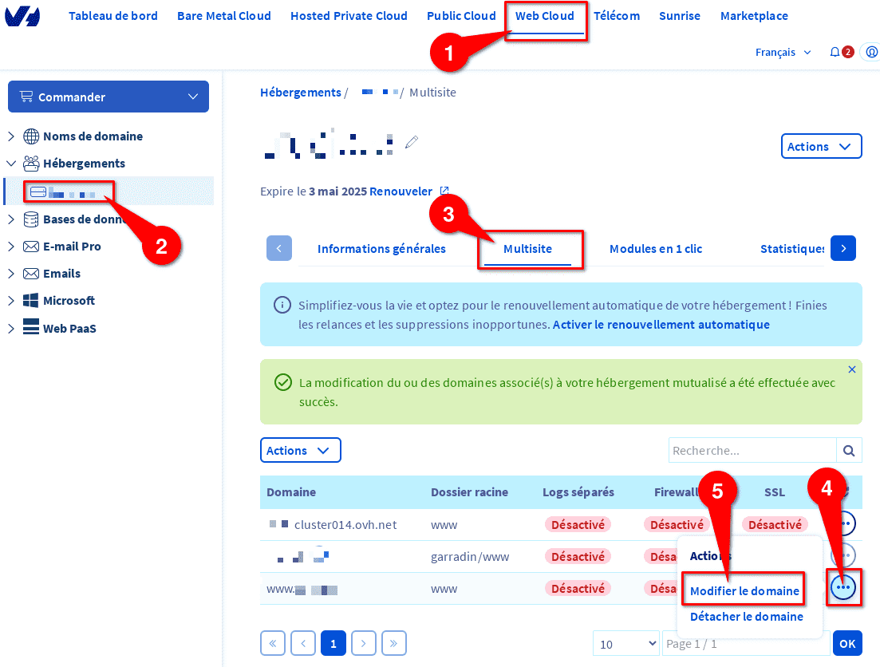This screenshot has width=880, height=667.
Task: Open three-dots menu for cluster014.ovh.net row
Action: pos(844,524)
